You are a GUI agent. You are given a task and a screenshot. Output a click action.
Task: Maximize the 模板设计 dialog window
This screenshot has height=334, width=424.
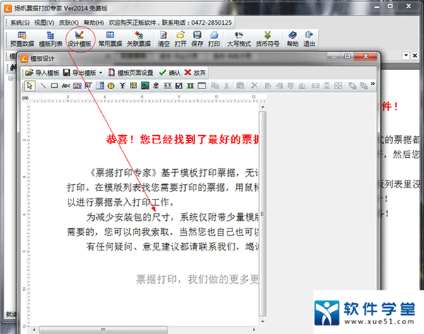coord(348,57)
